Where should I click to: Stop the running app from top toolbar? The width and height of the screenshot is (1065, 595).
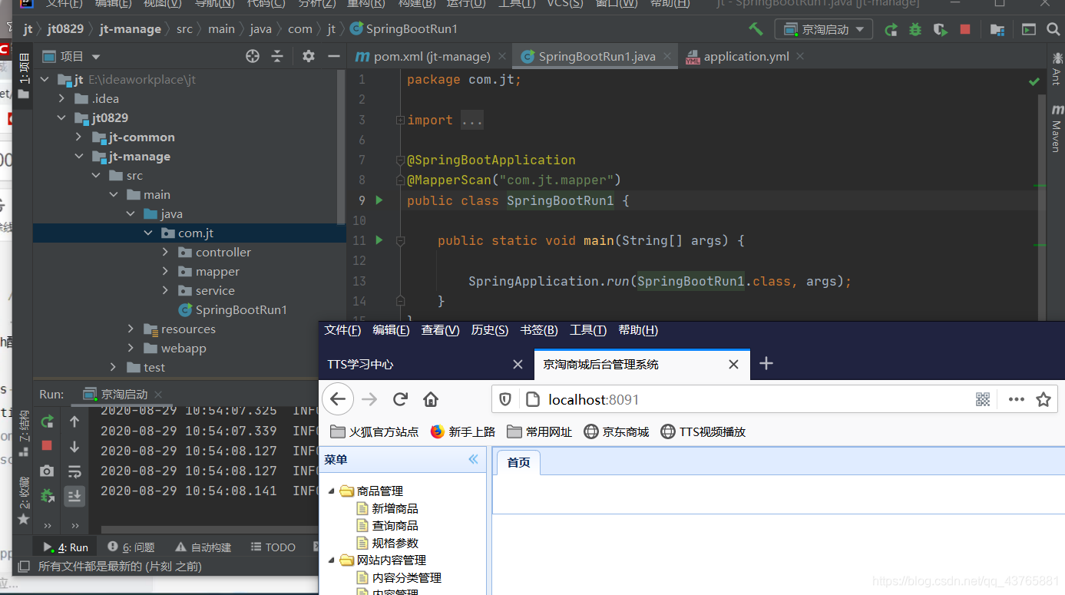(x=965, y=30)
